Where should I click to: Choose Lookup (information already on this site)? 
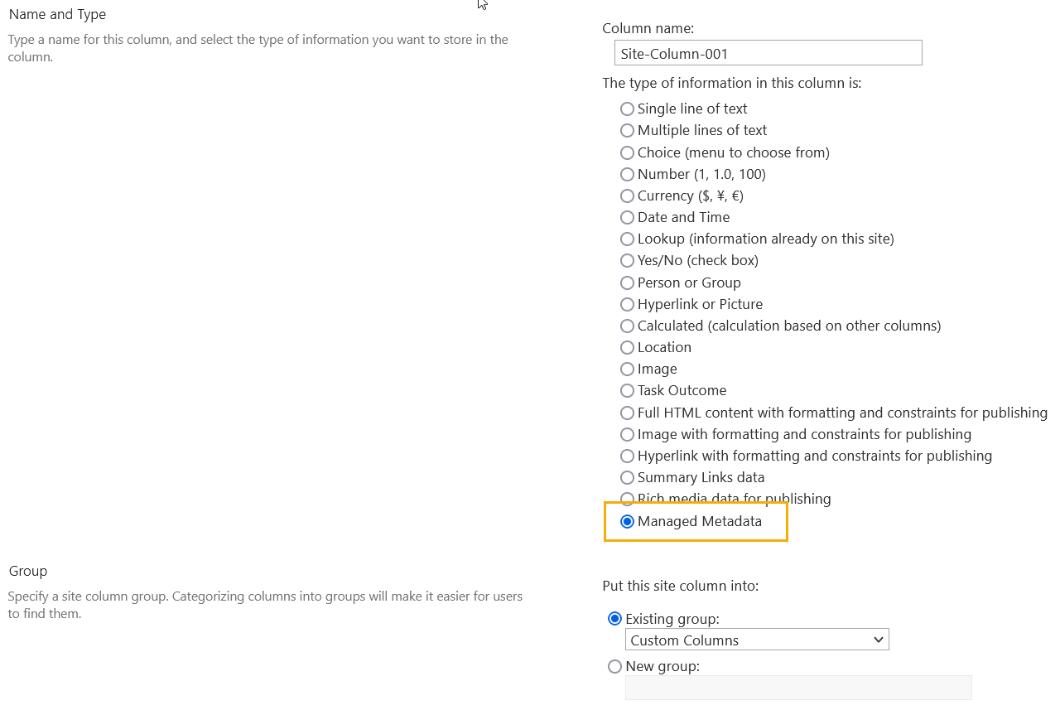[x=627, y=239]
